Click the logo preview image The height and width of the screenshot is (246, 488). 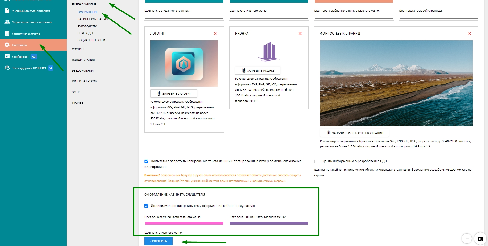pyautogui.click(x=184, y=63)
